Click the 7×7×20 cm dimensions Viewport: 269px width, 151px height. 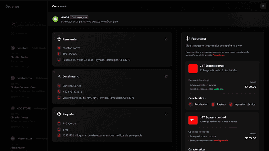click(69, 123)
